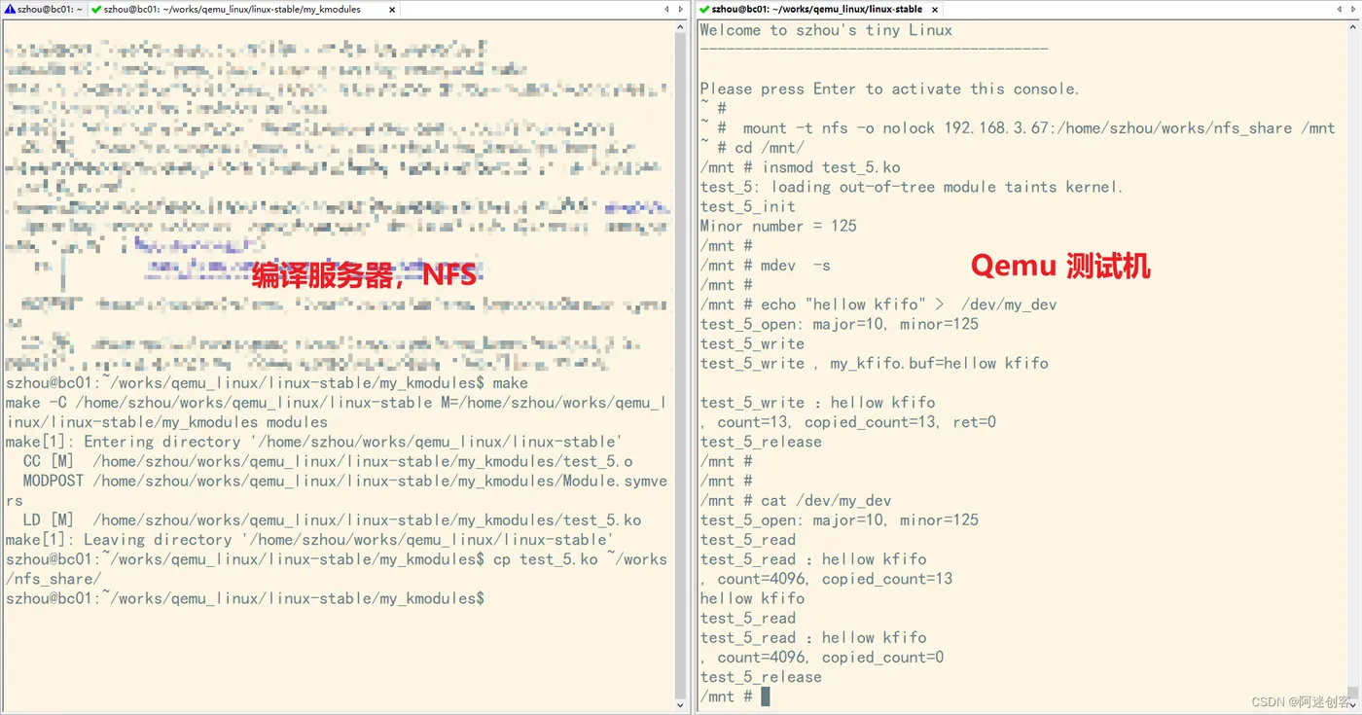Click right pane's tab-scroll right arrow
The width and height of the screenshot is (1362, 715).
pyautogui.click(x=1353, y=9)
